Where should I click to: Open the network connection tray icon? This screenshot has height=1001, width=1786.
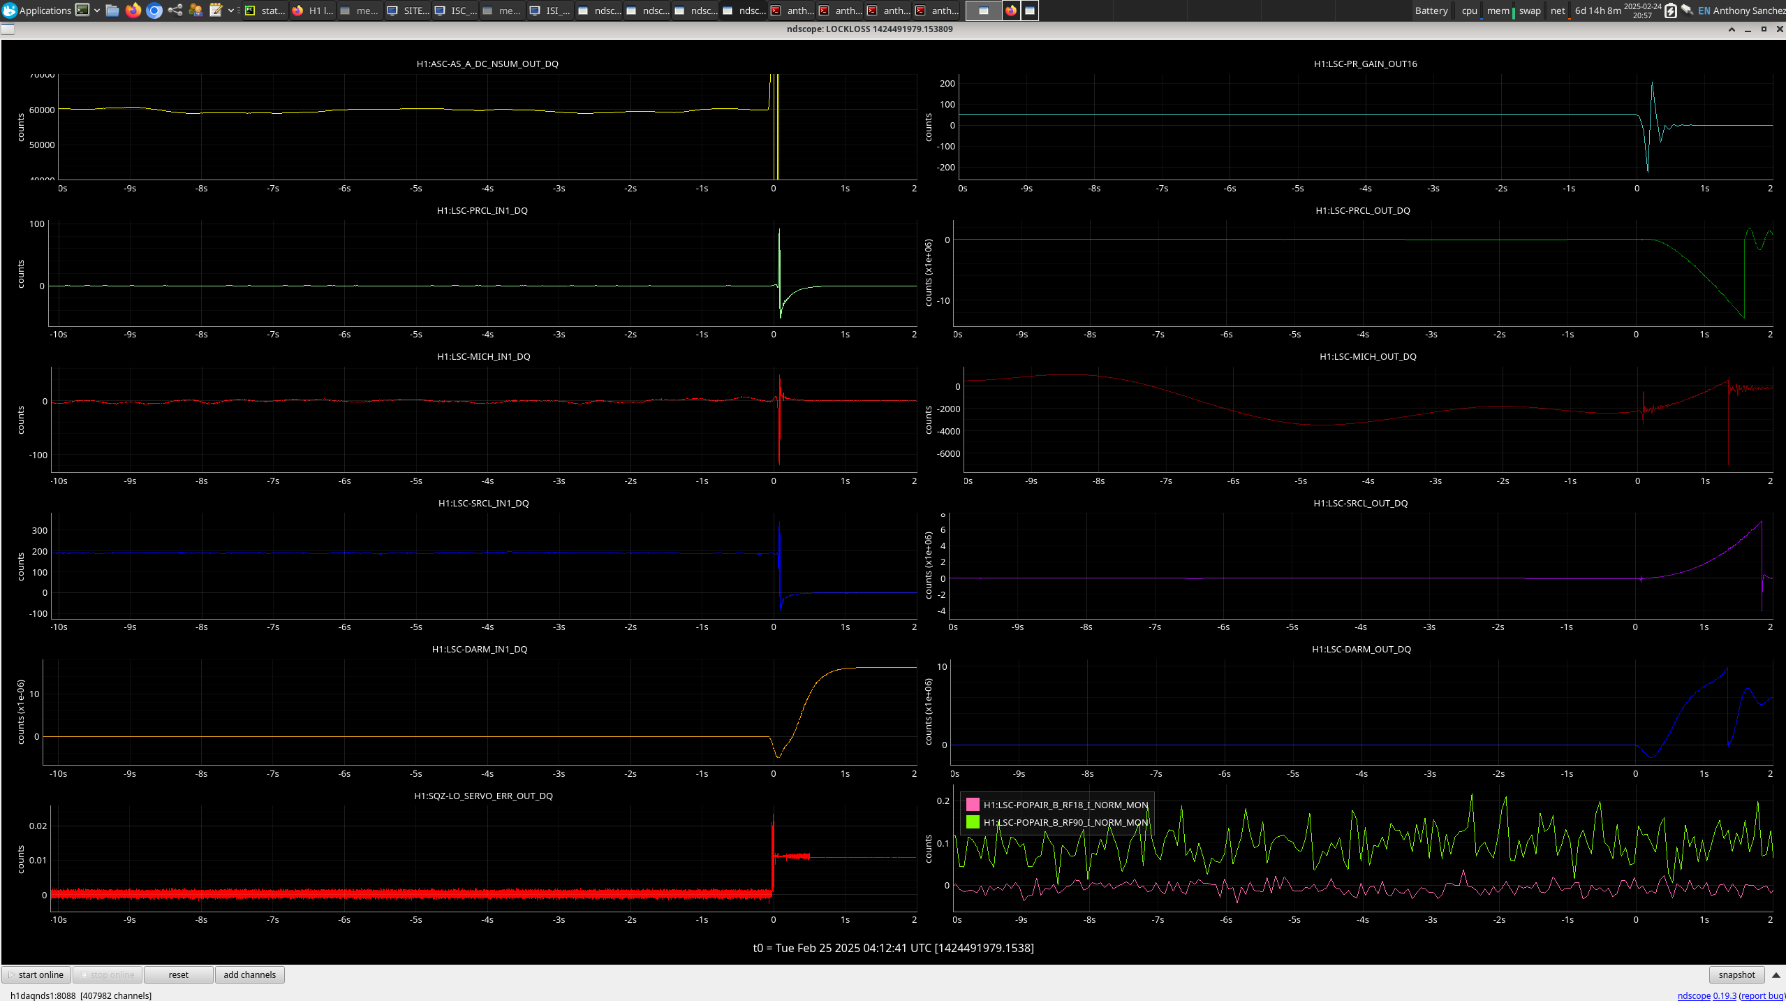pos(1687,10)
